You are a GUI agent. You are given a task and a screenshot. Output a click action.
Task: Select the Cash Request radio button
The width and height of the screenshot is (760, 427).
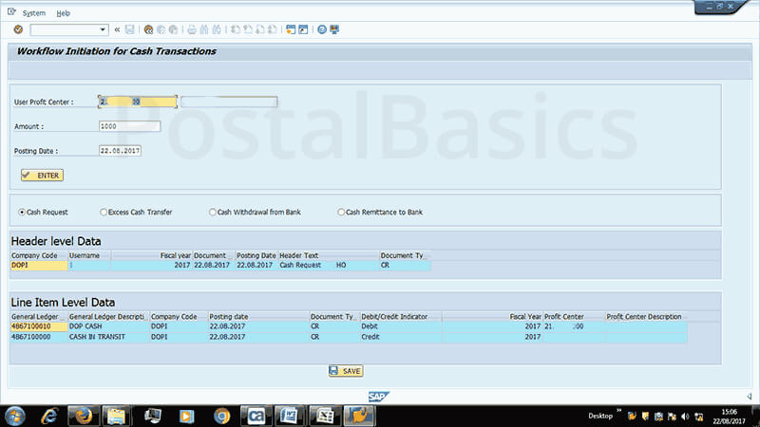point(23,212)
